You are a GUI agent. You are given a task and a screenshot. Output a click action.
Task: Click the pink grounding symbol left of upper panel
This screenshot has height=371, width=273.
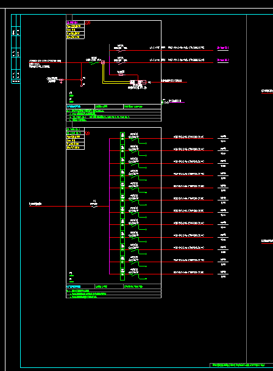point(61,81)
